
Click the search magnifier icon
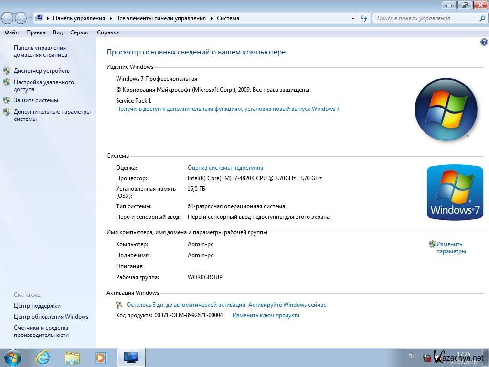click(482, 18)
